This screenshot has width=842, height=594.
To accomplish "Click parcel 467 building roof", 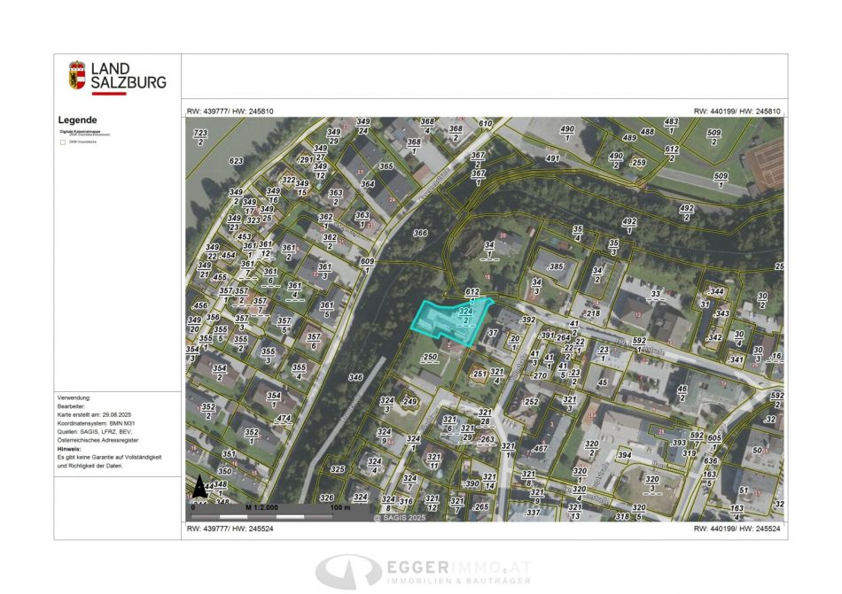I will coord(538,450).
